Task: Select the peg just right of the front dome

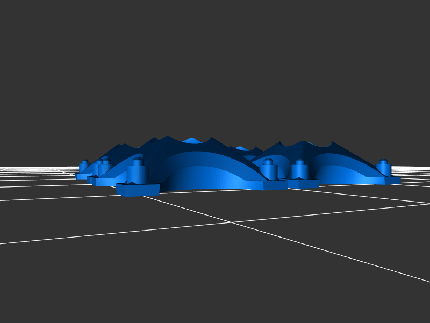Action: pyautogui.click(x=268, y=171)
